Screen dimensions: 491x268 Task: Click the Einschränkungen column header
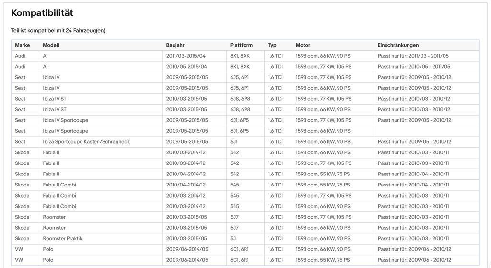pos(398,45)
